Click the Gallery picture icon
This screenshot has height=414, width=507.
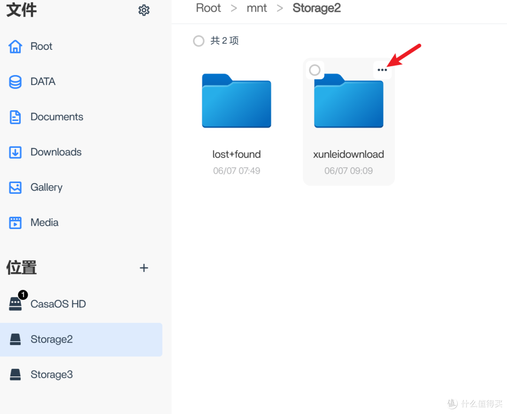pos(15,187)
